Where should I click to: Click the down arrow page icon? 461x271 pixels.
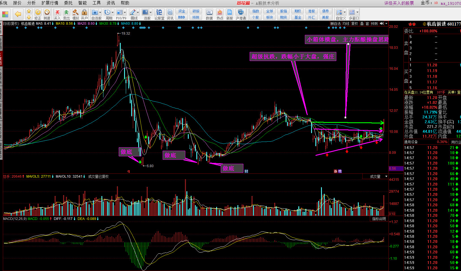(x=29, y=17)
